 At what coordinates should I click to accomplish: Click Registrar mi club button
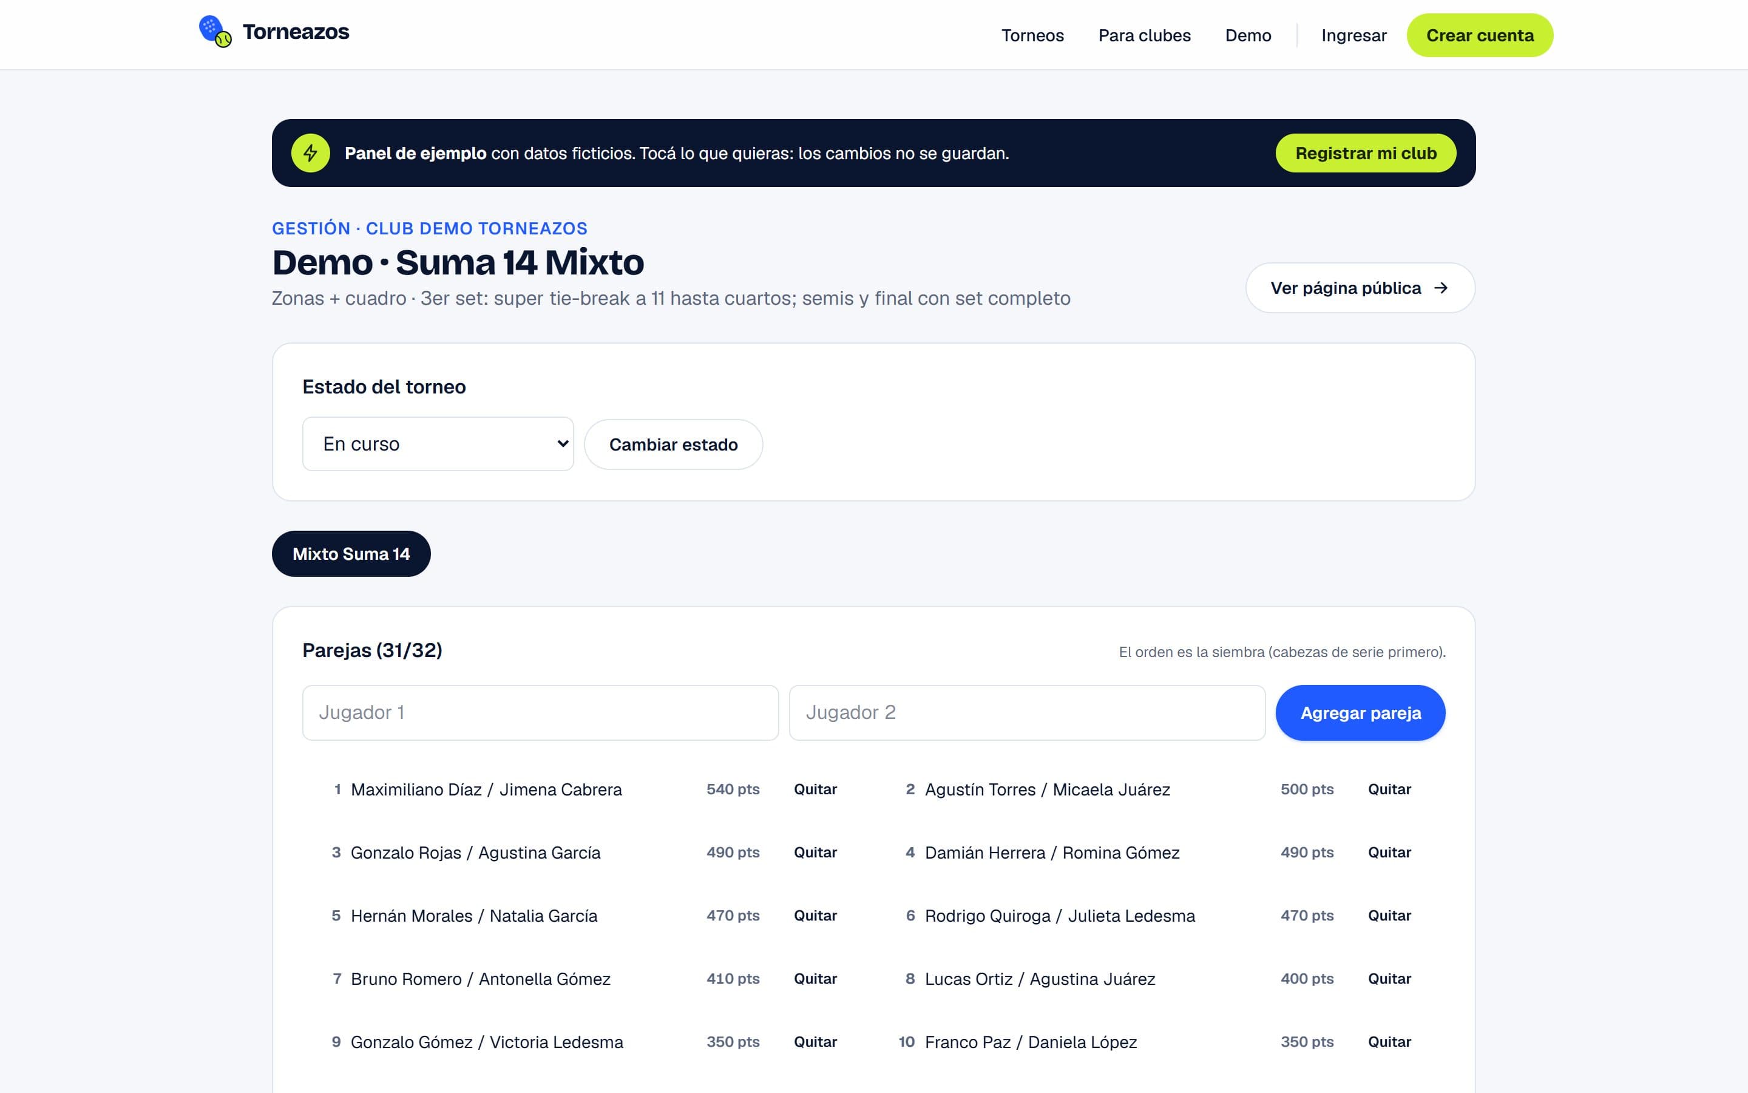1365,153
